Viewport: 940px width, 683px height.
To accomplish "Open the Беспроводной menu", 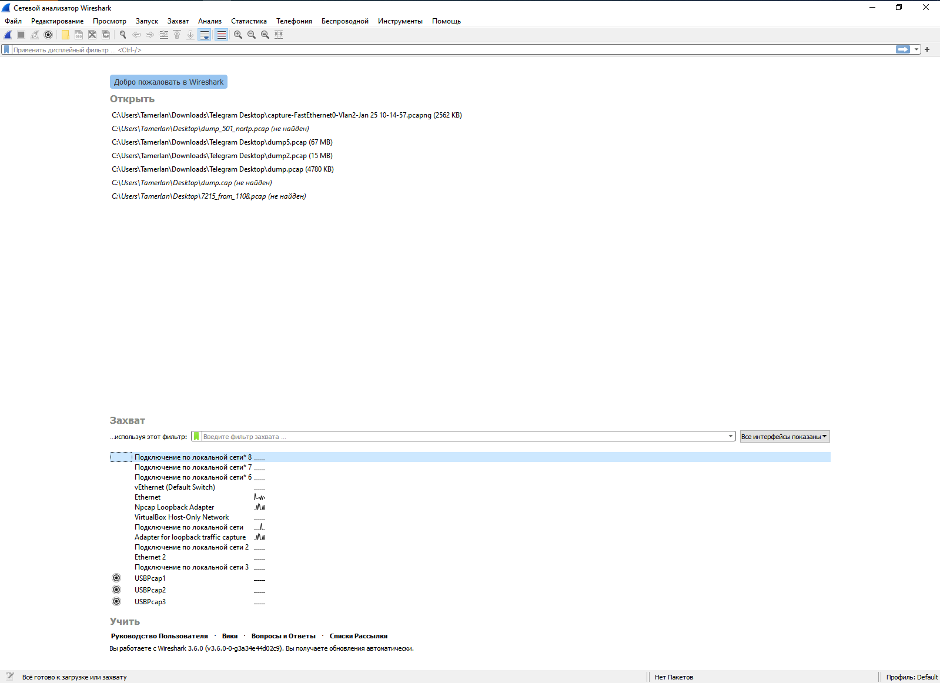I will [x=345, y=21].
